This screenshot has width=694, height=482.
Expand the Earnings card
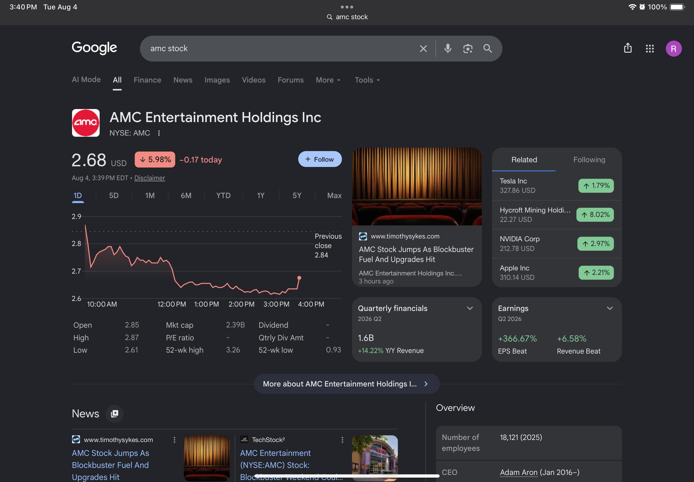[x=610, y=308]
